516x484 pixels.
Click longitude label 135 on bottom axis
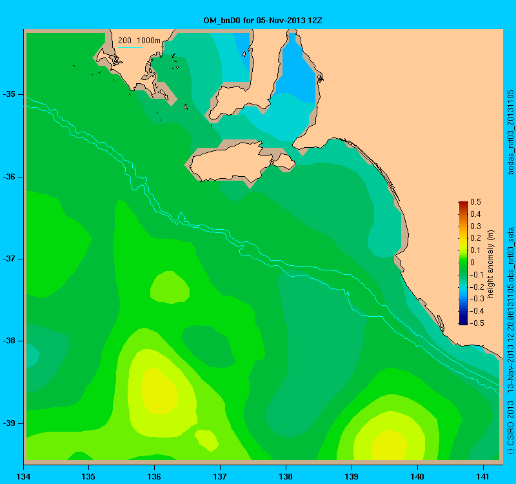pyautogui.click(x=88, y=477)
